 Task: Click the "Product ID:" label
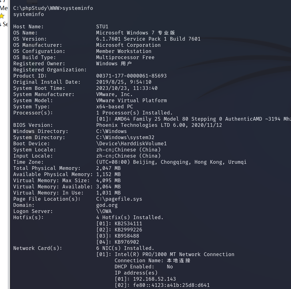[30, 76]
